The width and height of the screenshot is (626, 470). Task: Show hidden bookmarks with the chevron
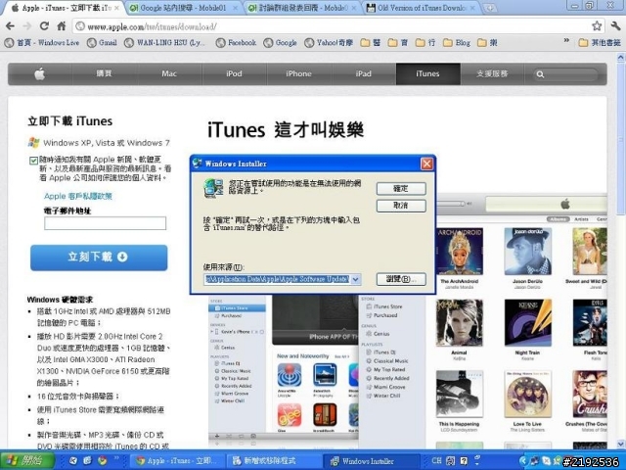[566, 41]
